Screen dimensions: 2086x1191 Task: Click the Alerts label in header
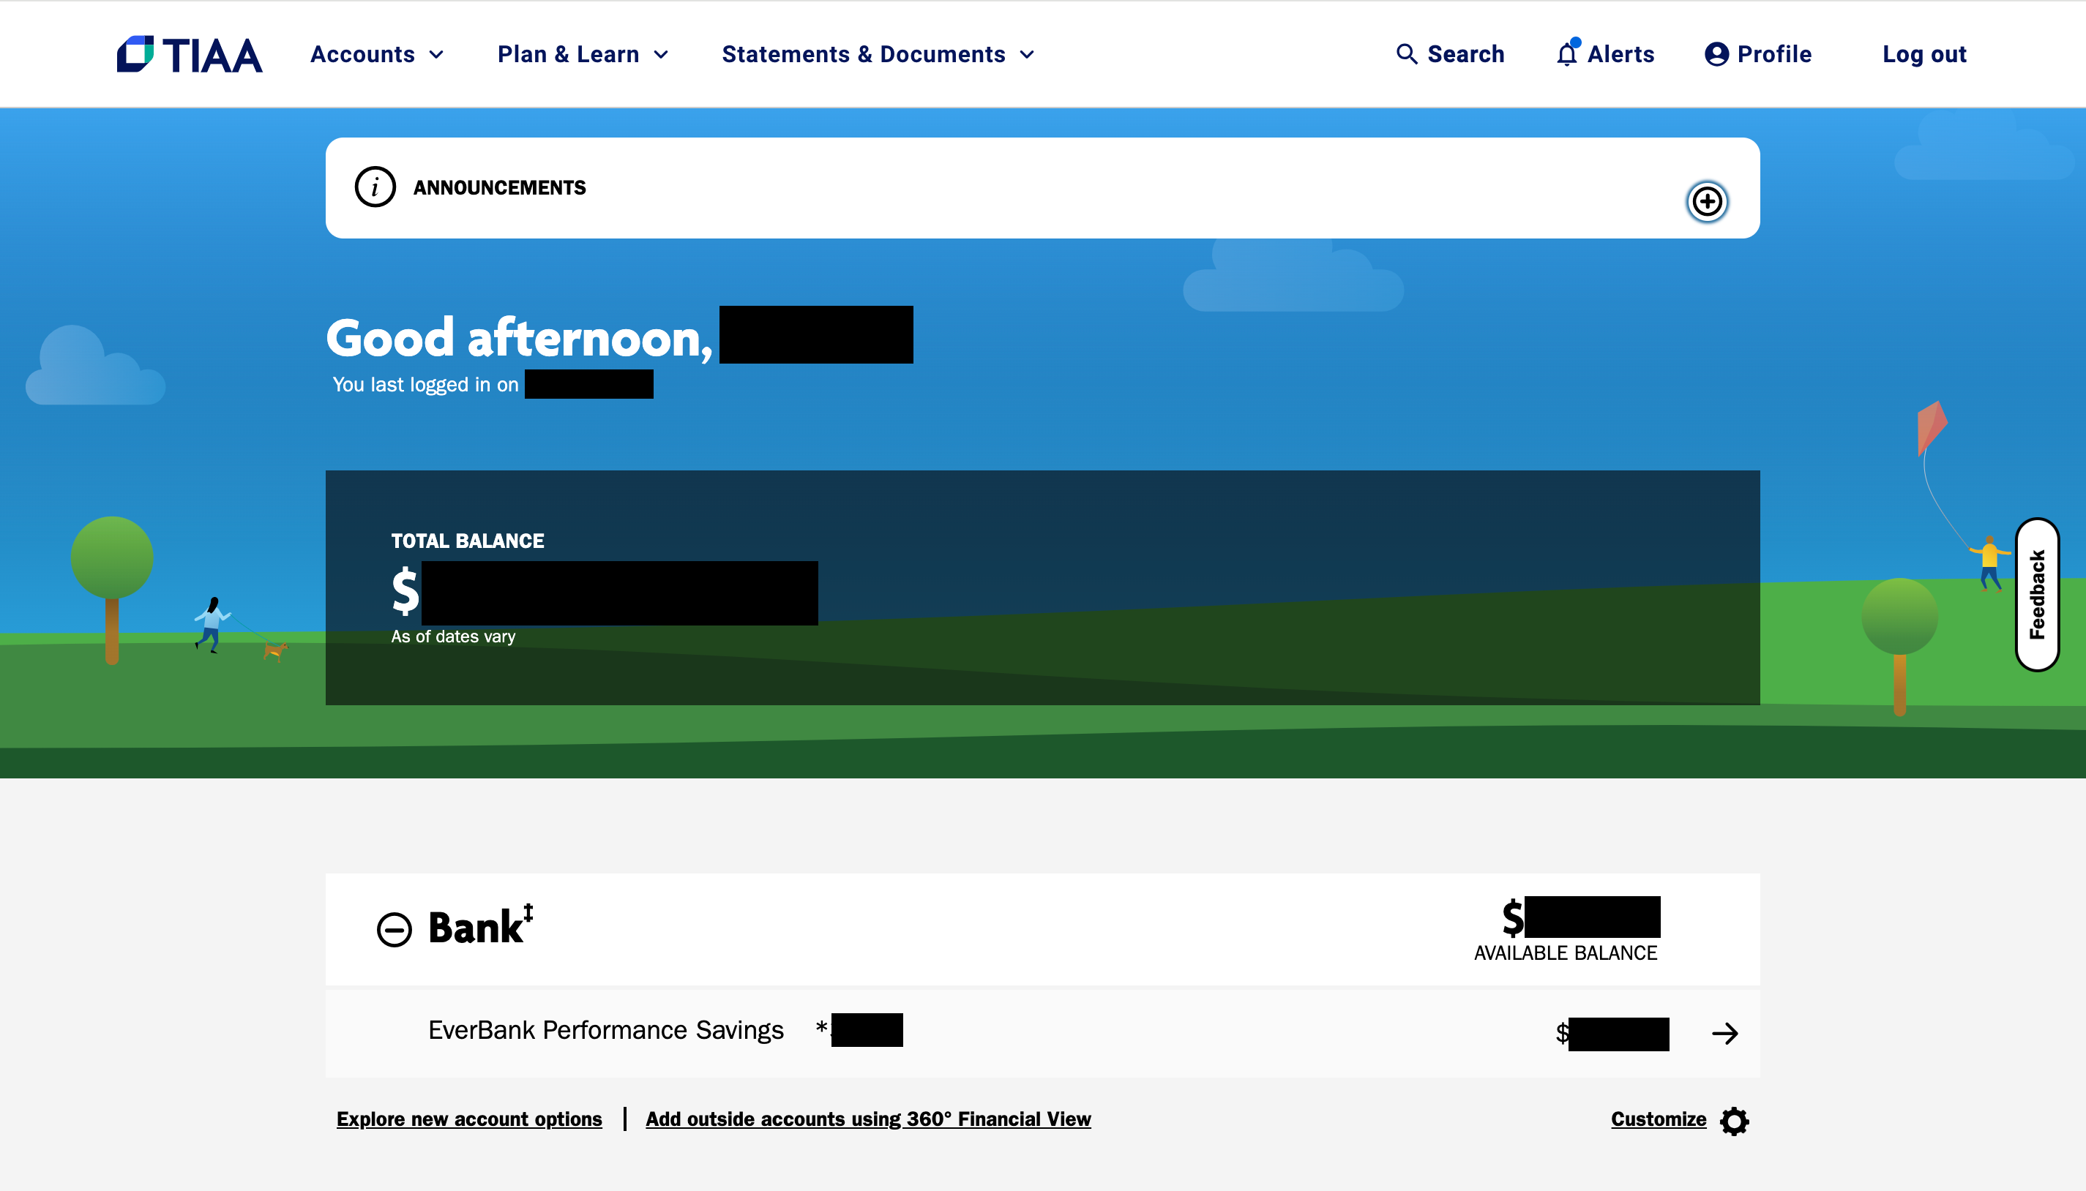pos(1620,54)
